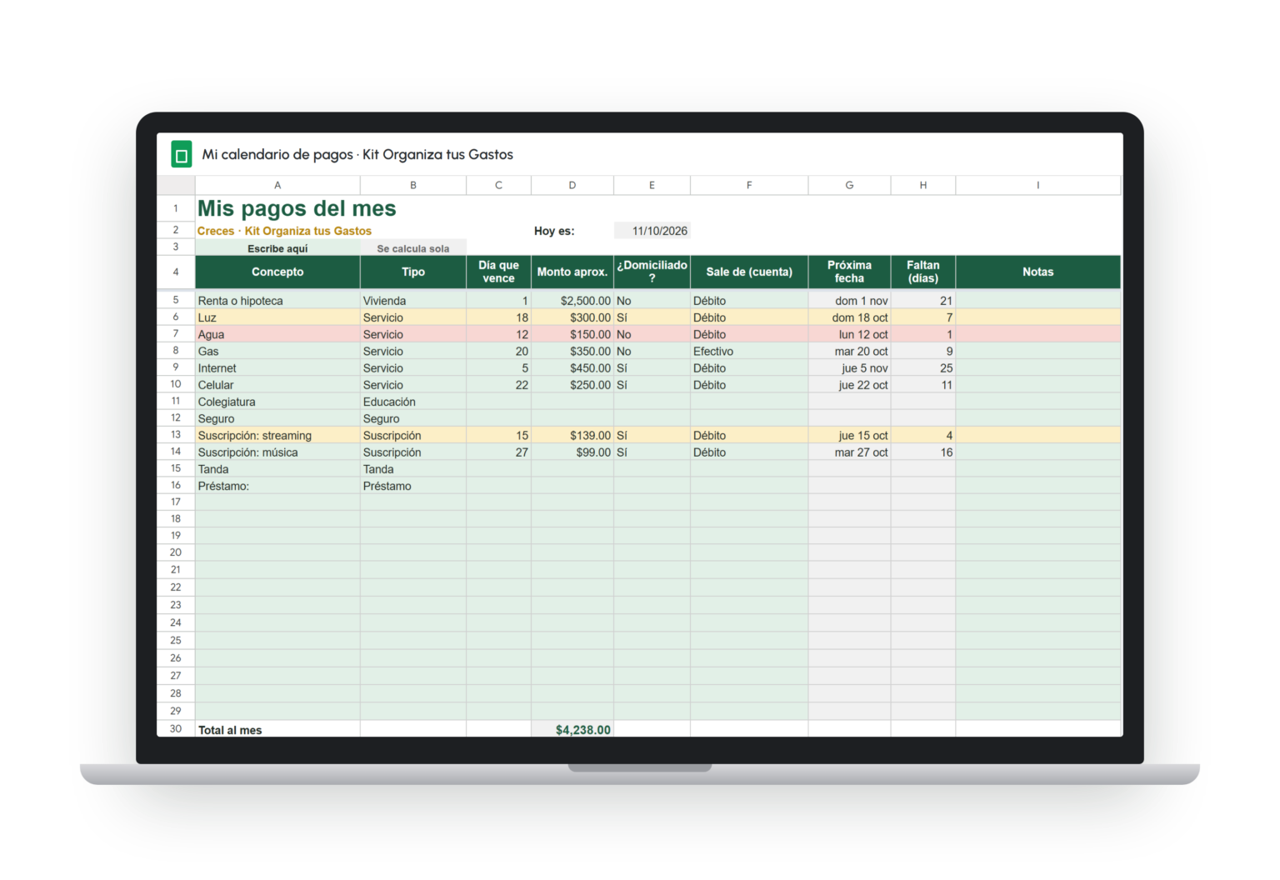Click the $4,238.00 total cell
The image size is (1280, 880).
click(572, 730)
